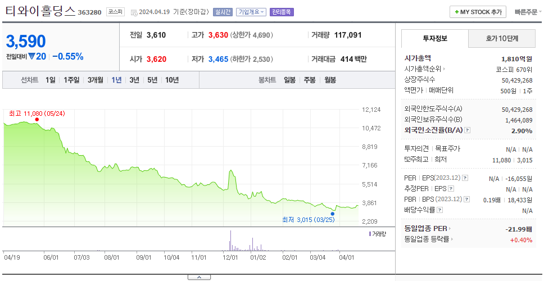Screen dimensions: 544x281
Task: Select the 3개월 line chart period
Action: 95,80
